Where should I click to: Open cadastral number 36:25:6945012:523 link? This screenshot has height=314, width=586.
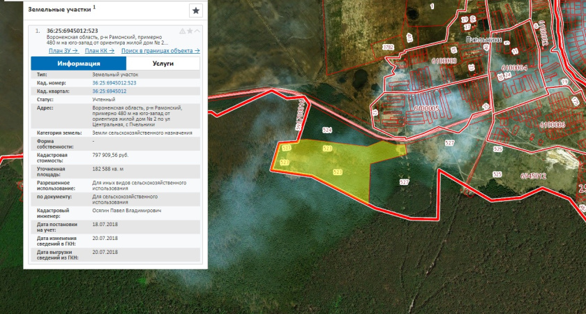[114, 82]
